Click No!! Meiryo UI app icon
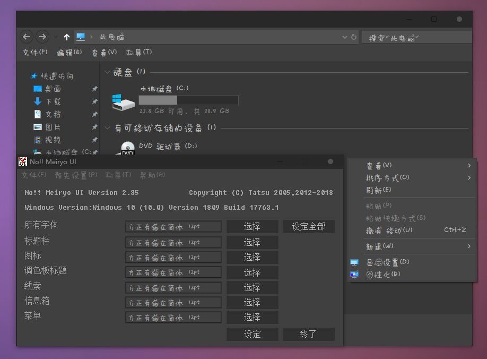Viewport: 487px width, 359px height. click(23, 161)
